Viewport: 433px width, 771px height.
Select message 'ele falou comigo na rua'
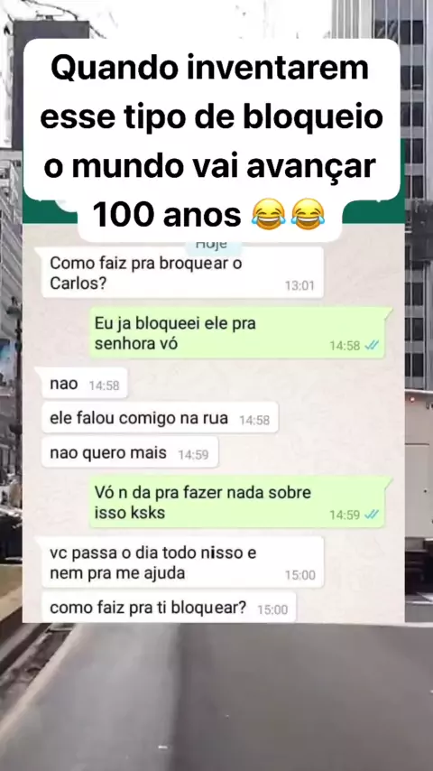[160, 418]
